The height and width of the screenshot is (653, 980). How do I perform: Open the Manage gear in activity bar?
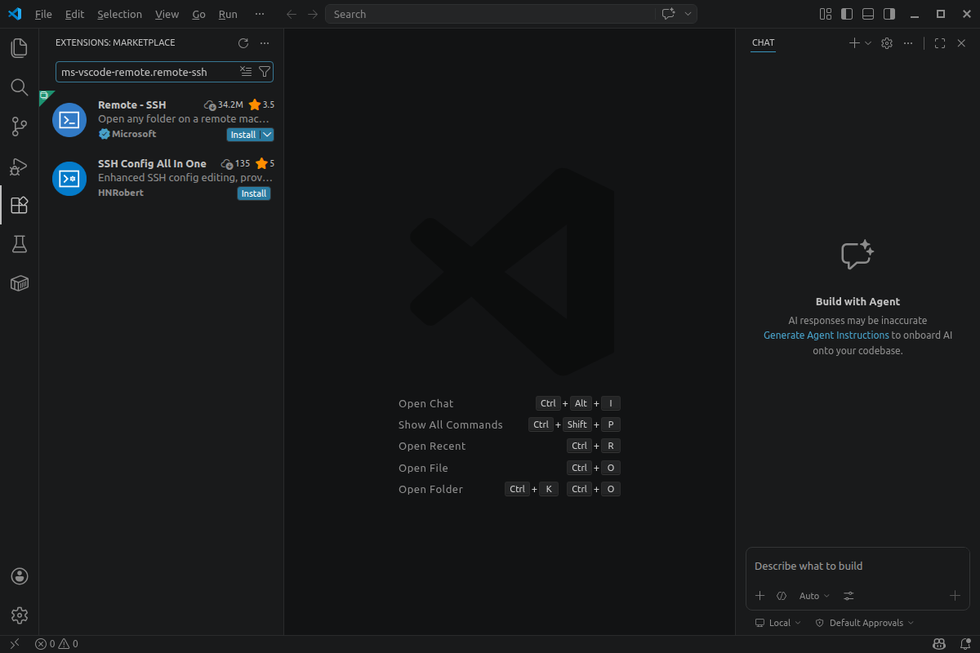20,615
